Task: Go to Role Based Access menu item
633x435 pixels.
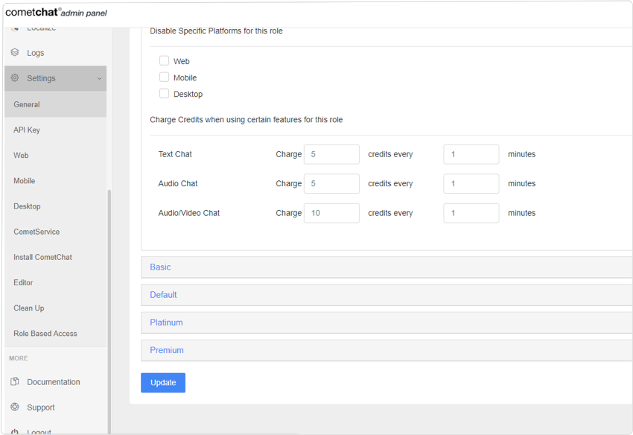Action: click(x=45, y=334)
